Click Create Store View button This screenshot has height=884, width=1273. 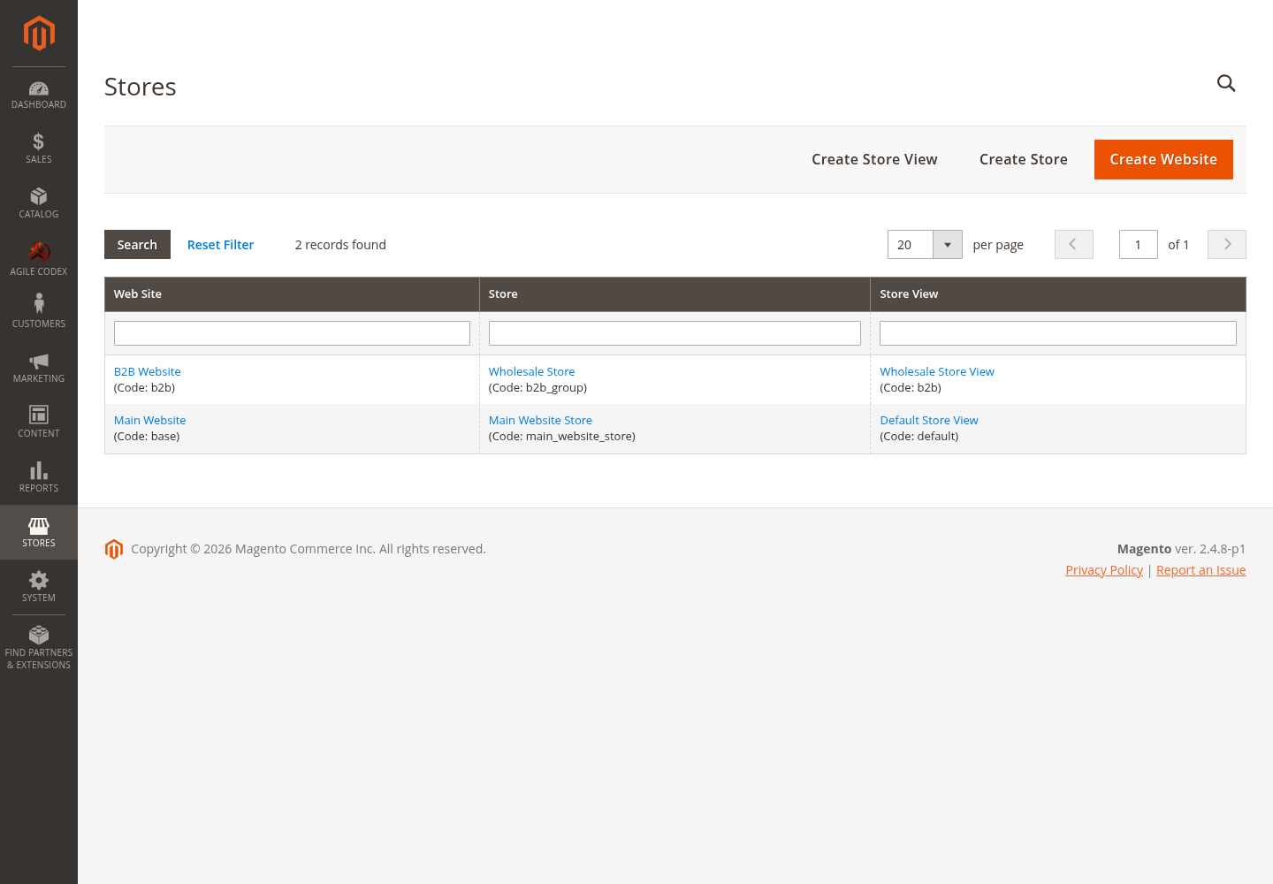pos(874,159)
